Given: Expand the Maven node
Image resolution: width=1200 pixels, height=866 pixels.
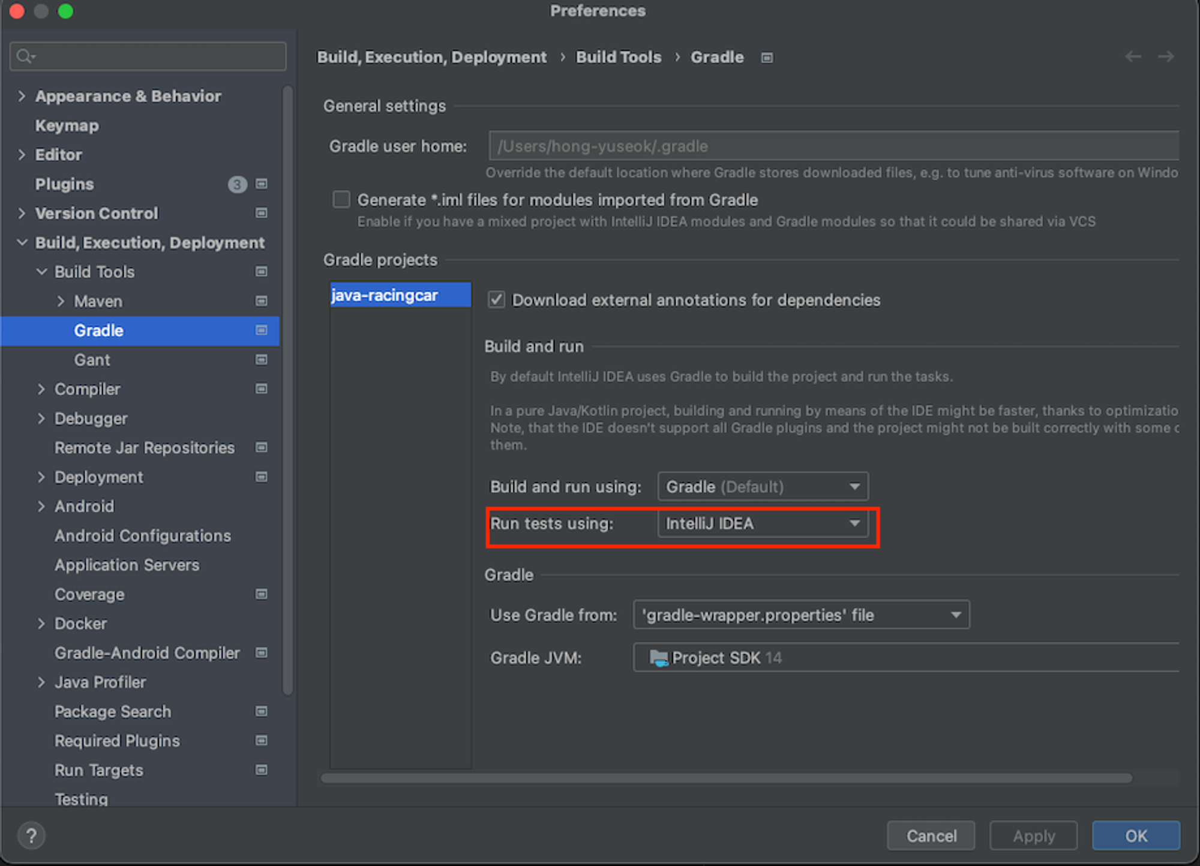Looking at the screenshot, I should (x=61, y=301).
